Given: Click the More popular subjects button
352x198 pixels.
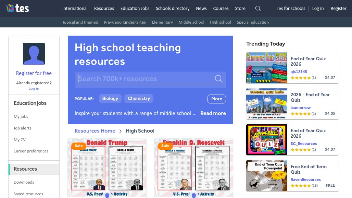Looking at the screenshot, I should pyautogui.click(x=217, y=99).
